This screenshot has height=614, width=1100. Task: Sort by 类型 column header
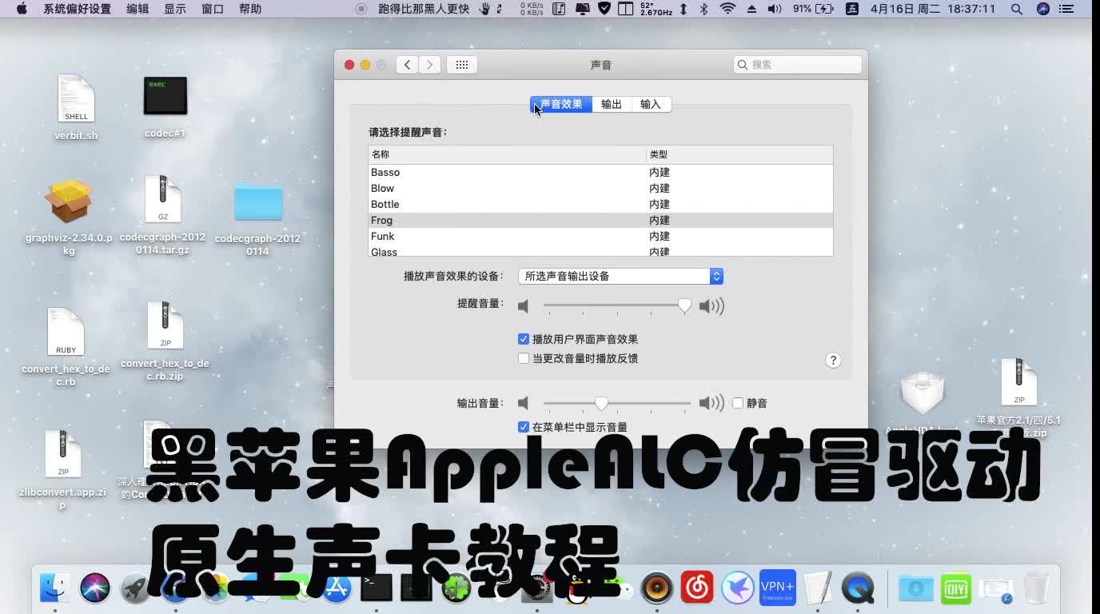pyautogui.click(x=739, y=154)
